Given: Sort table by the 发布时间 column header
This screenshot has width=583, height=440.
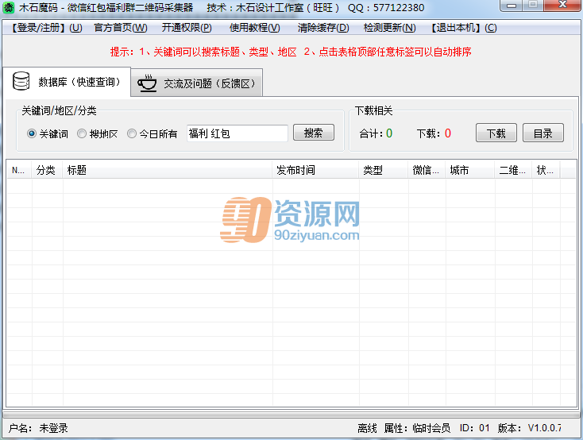Looking at the screenshot, I should 315,170.
